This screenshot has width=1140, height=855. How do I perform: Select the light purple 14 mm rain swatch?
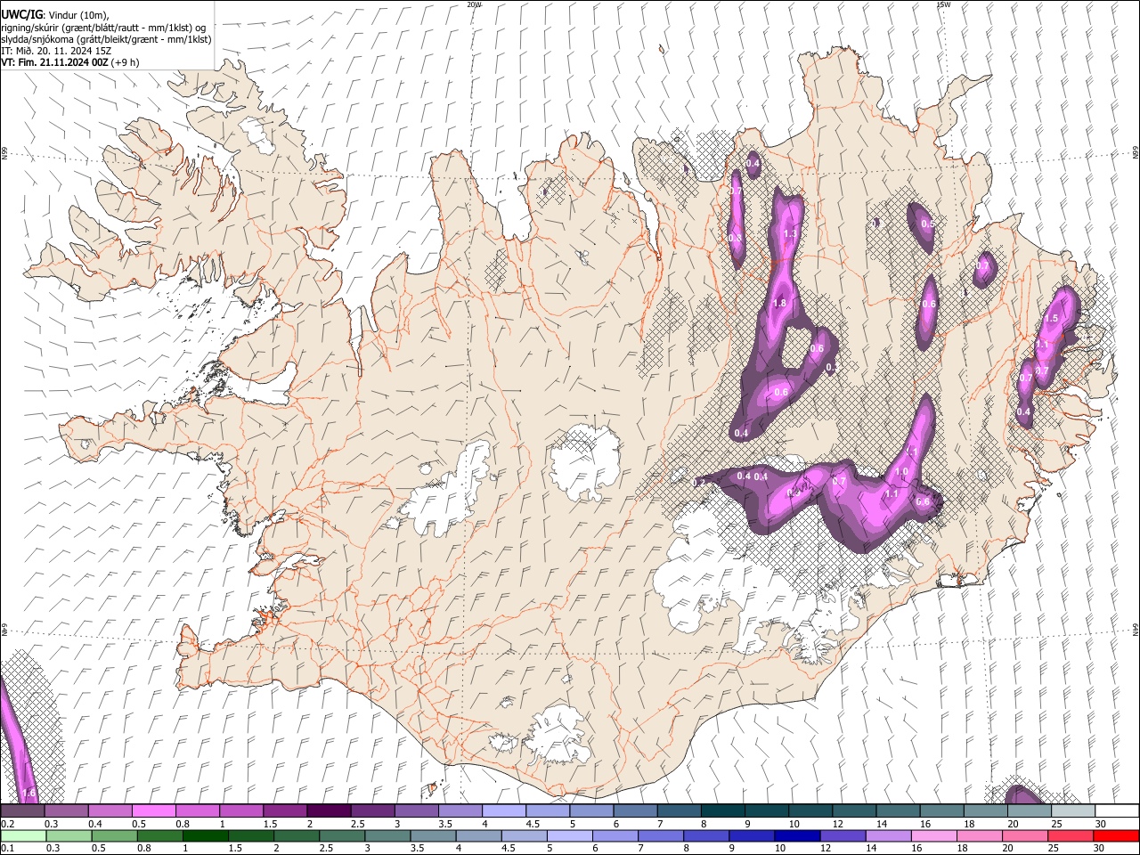pyautogui.click(x=889, y=836)
